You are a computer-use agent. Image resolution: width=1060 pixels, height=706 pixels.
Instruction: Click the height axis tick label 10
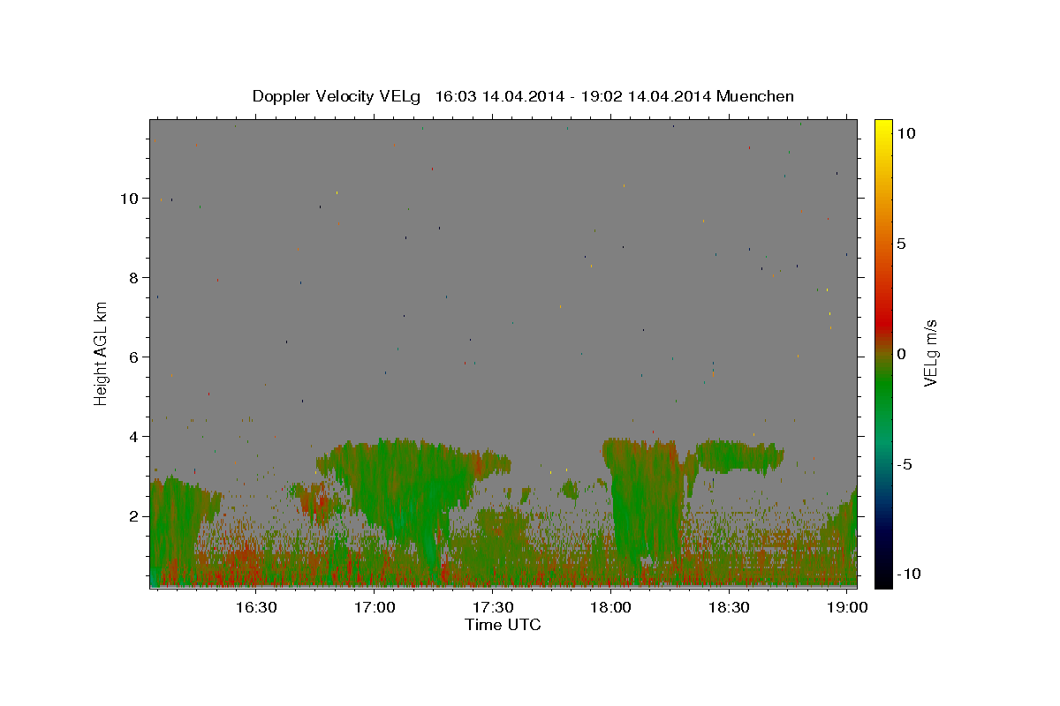[129, 199]
